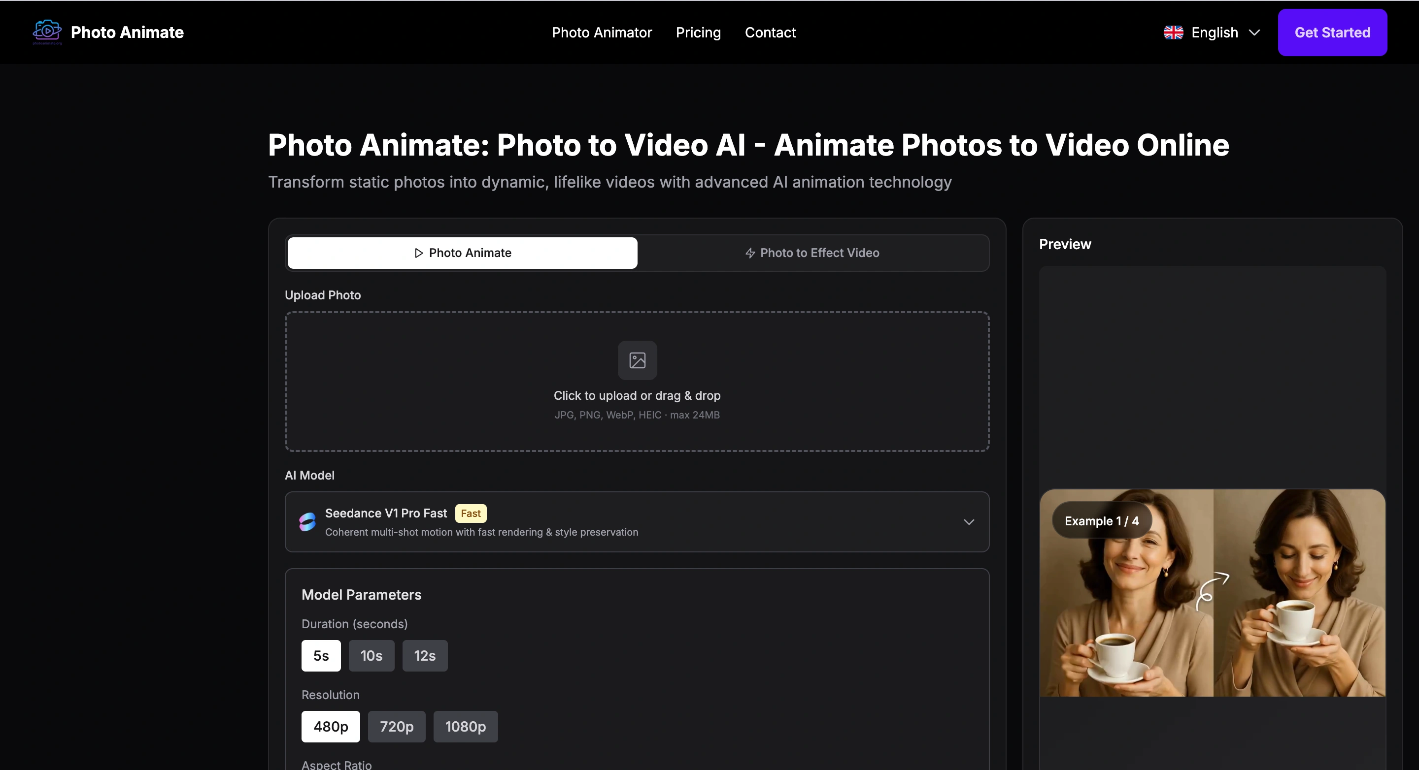Click the Seedance model swirl icon
Image resolution: width=1419 pixels, height=770 pixels.
[x=307, y=521]
